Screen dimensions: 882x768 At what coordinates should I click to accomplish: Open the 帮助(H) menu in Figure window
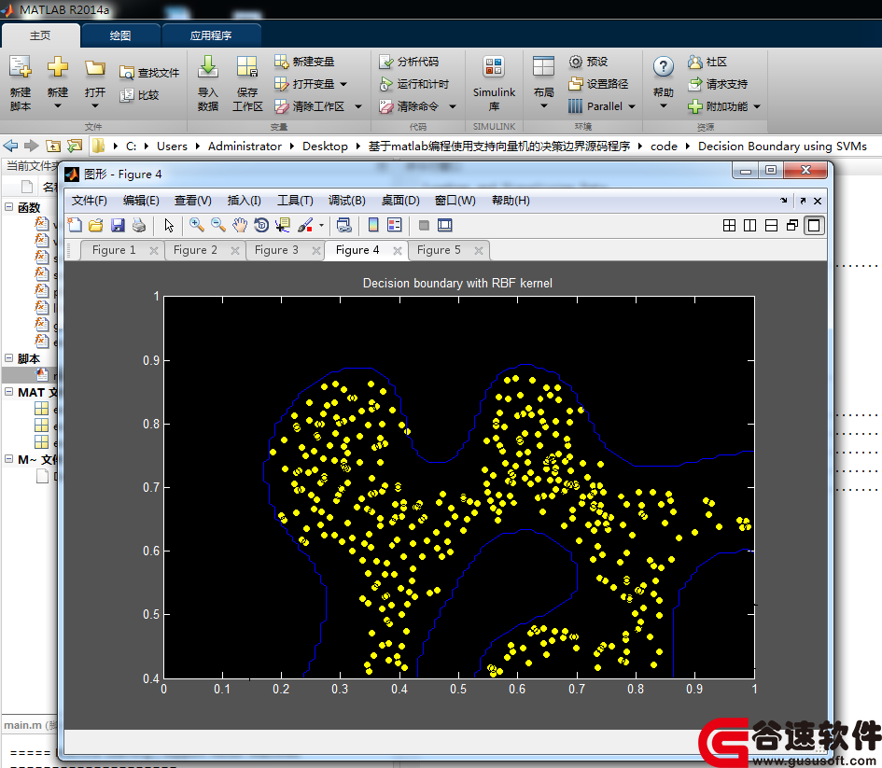pyautogui.click(x=511, y=201)
